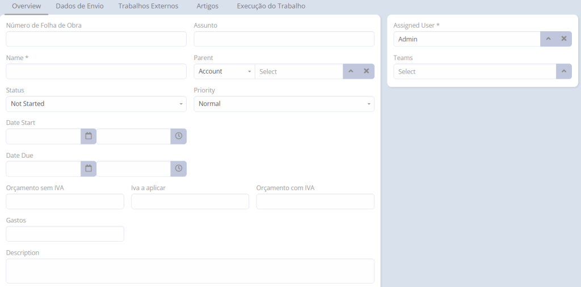
Task: Open the Parent type Account dropdown
Action: (224, 71)
